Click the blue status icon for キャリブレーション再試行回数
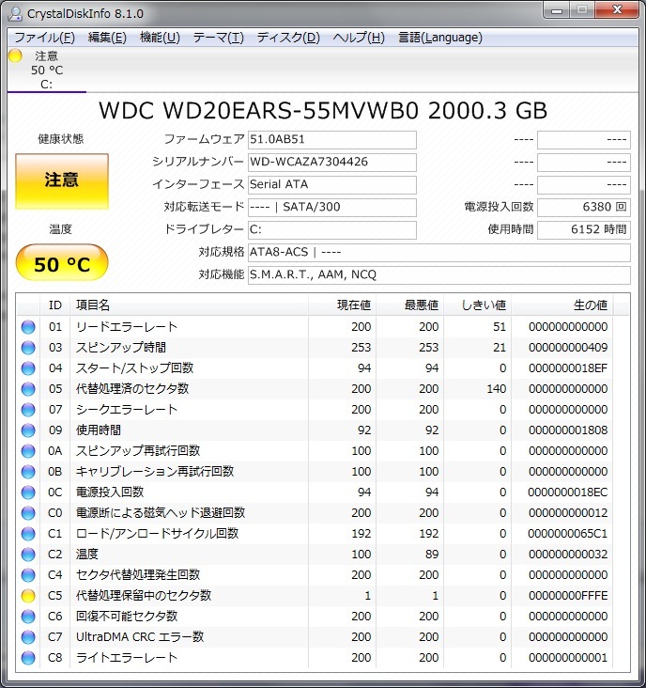 pos(28,472)
